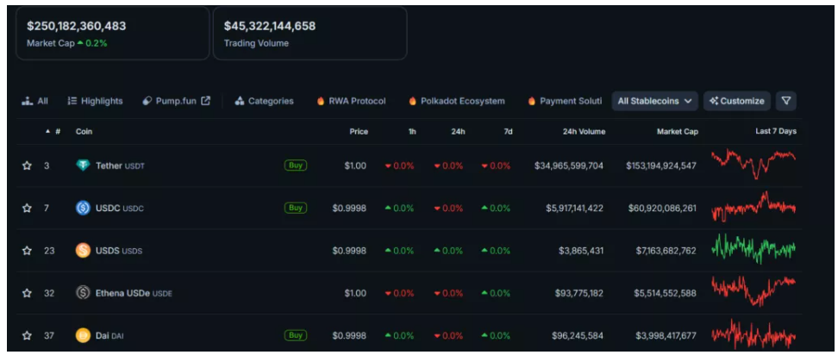The height and width of the screenshot is (355, 838).
Task: Open the Customize button
Action: pos(736,101)
